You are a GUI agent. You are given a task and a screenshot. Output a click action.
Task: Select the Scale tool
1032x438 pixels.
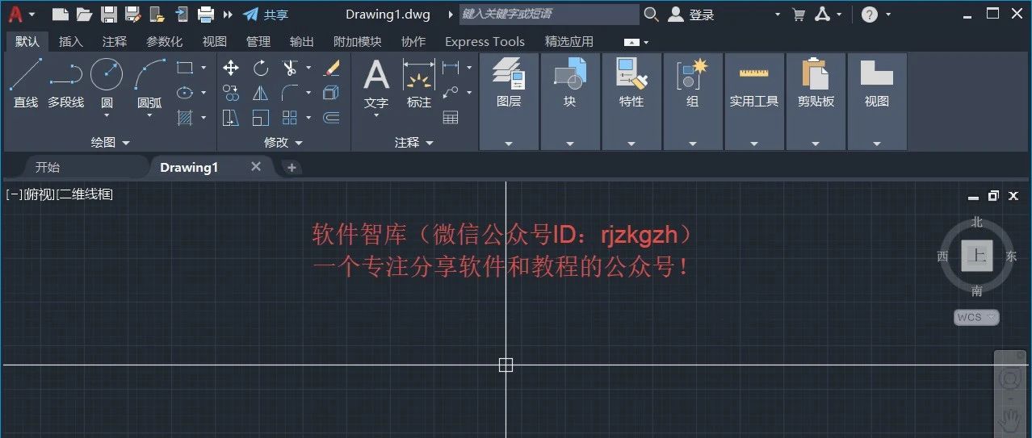(261, 118)
